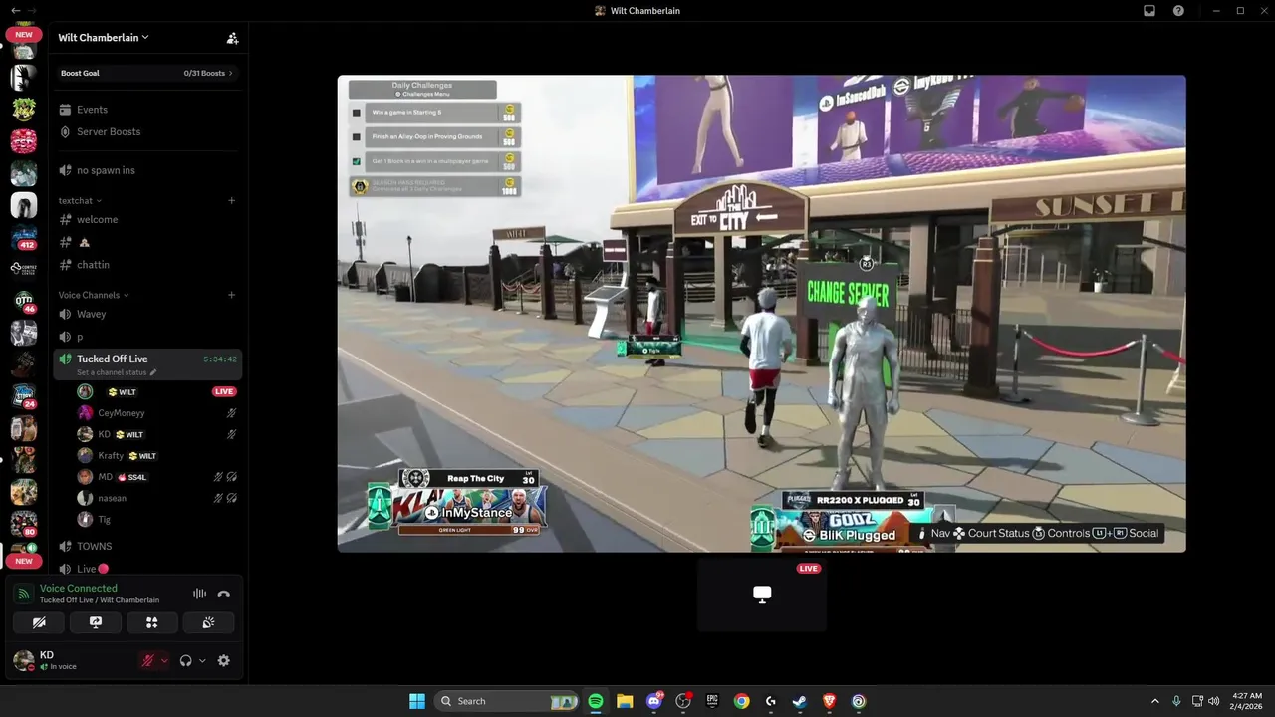
Task: Add a channel to Voice Channels category
Action: click(231, 295)
